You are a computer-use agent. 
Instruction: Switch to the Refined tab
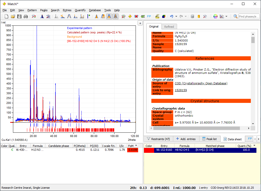click(169, 27)
